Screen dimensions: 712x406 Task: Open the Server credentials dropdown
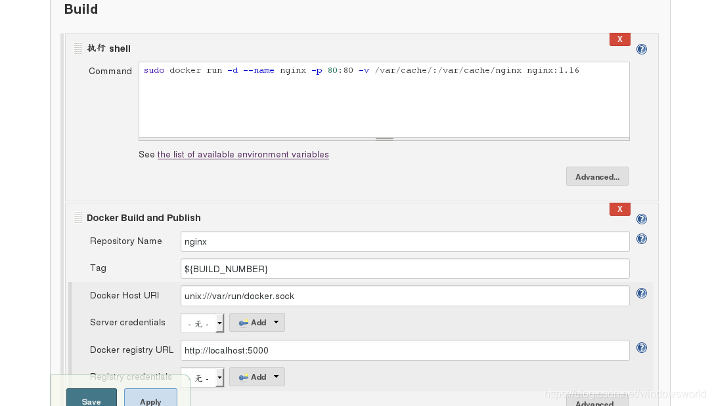(x=202, y=323)
